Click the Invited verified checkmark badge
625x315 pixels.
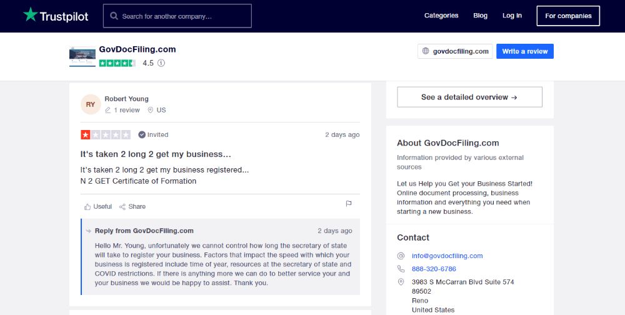[142, 135]
